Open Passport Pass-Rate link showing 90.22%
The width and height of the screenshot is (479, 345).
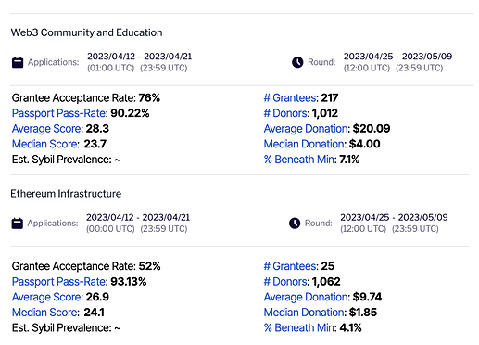pos(58,113)
